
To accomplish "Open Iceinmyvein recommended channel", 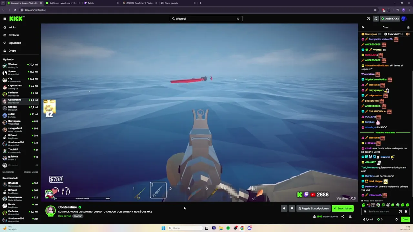I will [20, 198].
